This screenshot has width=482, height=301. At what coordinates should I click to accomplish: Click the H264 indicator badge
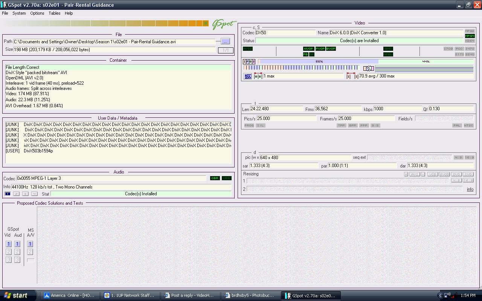coord(470,41)
